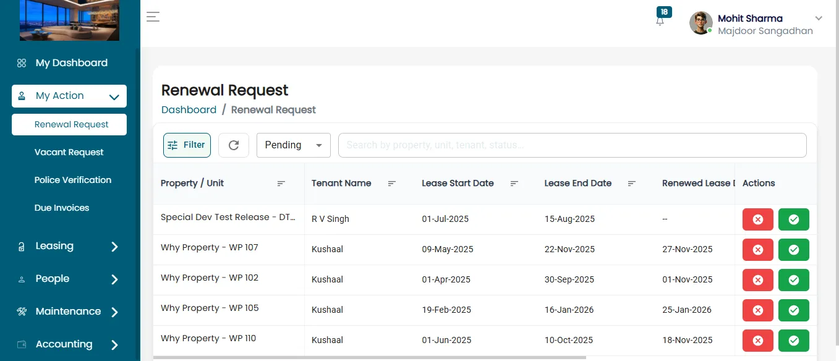Click the R V Singh tenant name

[330, 219]
